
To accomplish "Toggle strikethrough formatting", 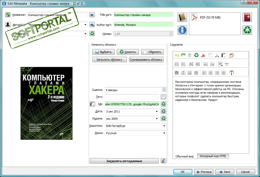I will (196, 73).
